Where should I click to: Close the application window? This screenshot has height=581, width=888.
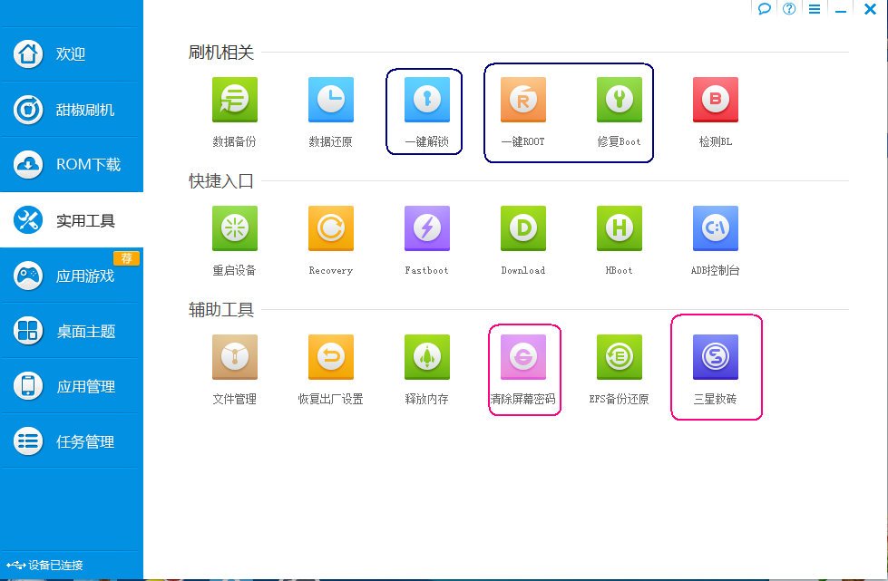tap(870, 8)
